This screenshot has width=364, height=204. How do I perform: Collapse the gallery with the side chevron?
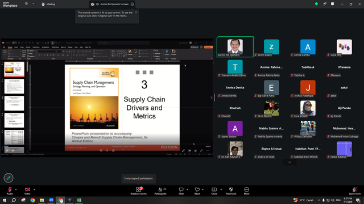(x=211, y=98)
